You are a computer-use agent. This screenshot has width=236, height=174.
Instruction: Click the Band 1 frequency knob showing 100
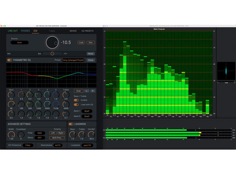pos(21,104)
